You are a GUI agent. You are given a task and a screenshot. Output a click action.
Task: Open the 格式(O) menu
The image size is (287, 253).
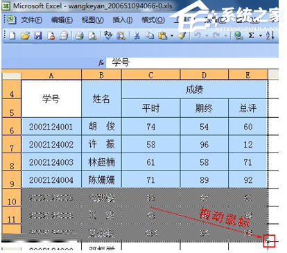(153, 20)
